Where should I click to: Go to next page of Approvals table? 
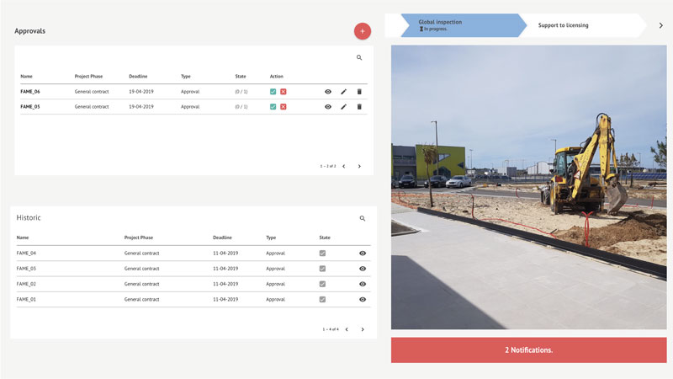coord(359,166)
